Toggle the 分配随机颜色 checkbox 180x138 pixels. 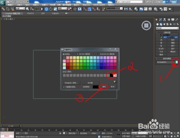pos(64,87)
